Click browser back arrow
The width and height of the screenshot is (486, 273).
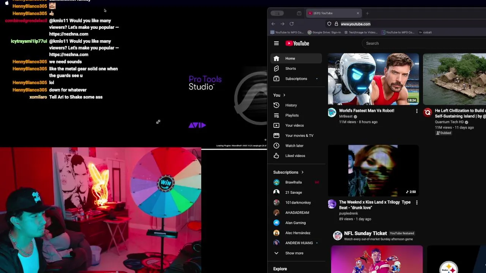[x=273, y=24]
